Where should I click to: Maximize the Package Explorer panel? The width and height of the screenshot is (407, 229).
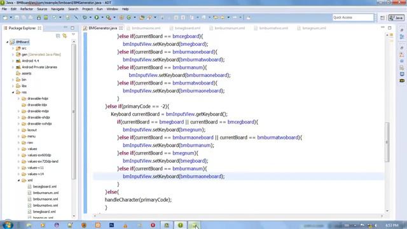click(72, 28)
